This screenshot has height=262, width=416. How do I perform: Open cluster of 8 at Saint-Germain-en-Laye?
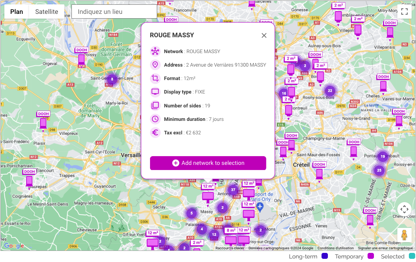(x=112, y=79)
